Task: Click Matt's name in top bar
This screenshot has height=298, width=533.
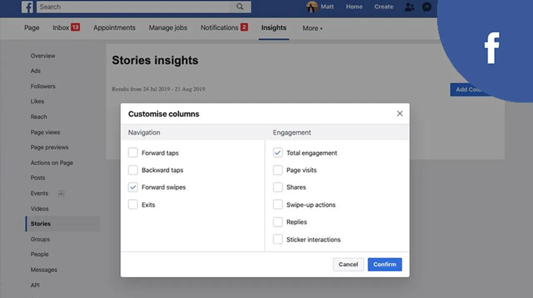Action: tap(327, 7)
